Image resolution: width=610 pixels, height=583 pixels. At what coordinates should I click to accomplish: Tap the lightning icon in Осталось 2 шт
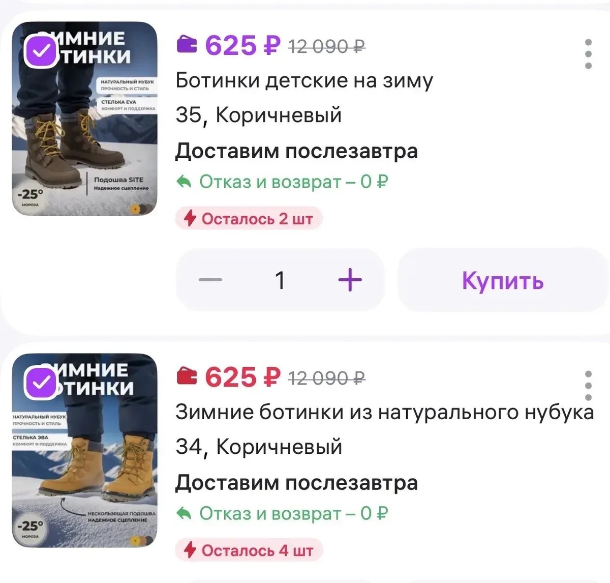190,218
